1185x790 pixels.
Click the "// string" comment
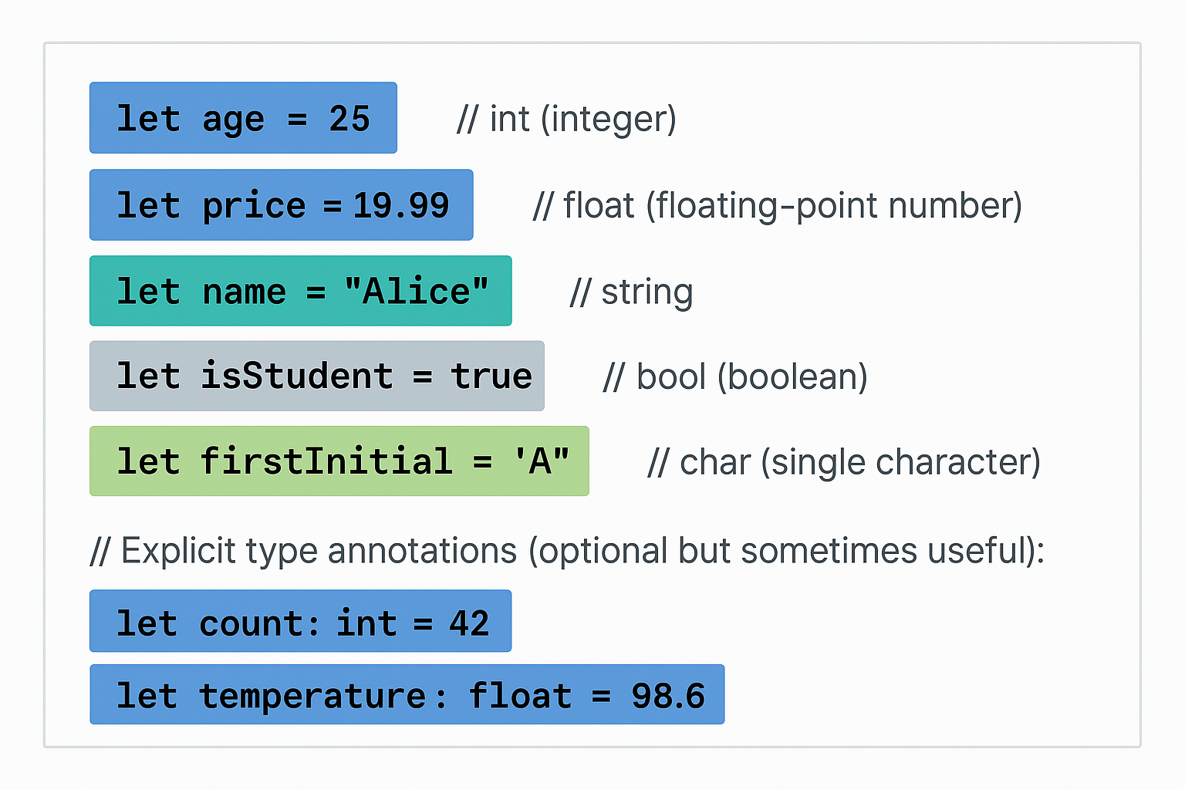(631, 292)
